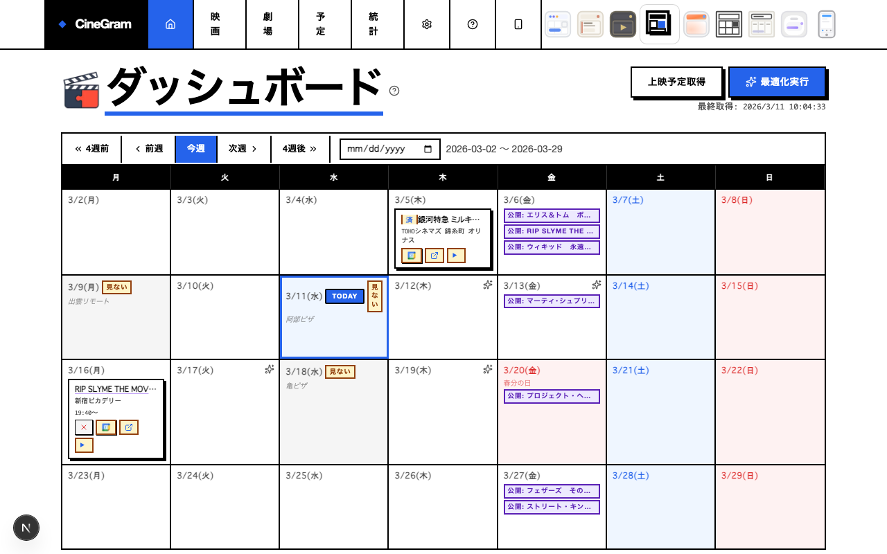Open settings via the gear icon
This screenshot has height=554, width=887.
point(426,24)
